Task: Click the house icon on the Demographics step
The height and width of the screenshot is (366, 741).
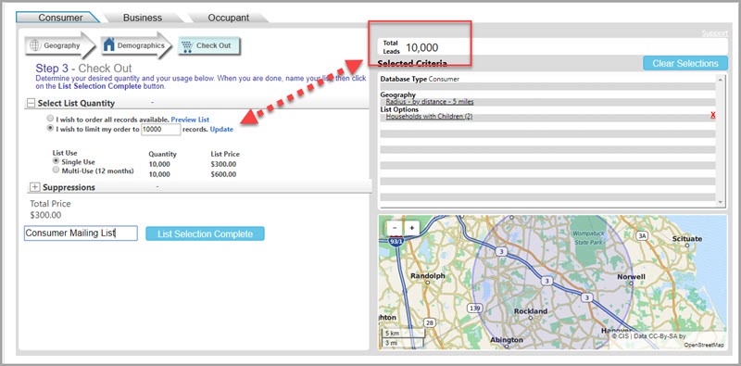Action: (108, 44)
